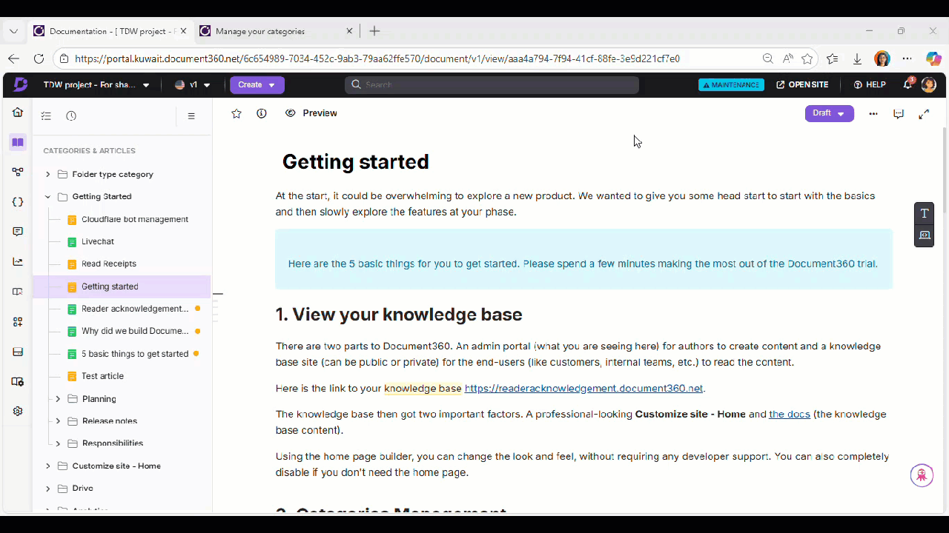This screenshot has width=949, height=533.
Task: Open the Create dropdown button
Action: pos(257,84)
